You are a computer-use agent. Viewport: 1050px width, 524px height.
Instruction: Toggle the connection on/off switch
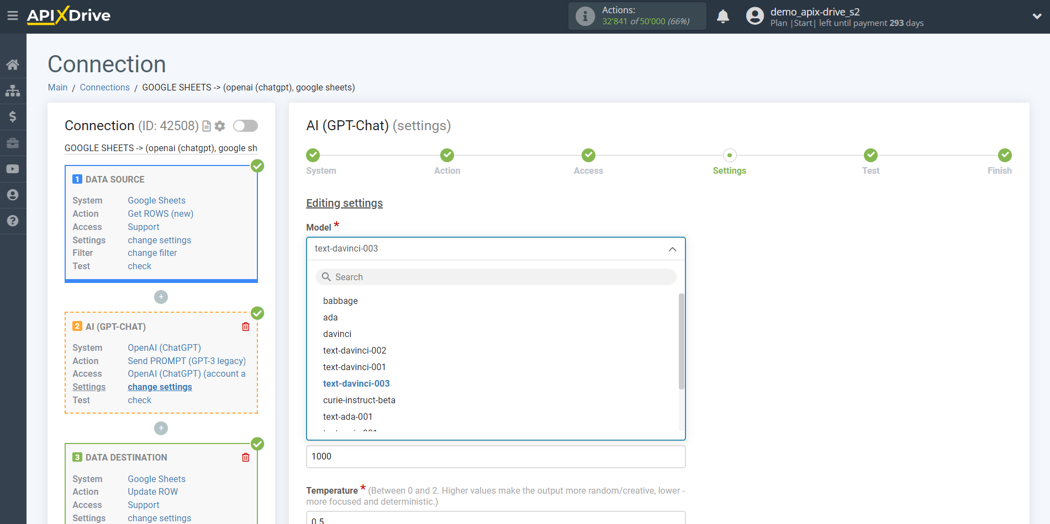(245, 126)
